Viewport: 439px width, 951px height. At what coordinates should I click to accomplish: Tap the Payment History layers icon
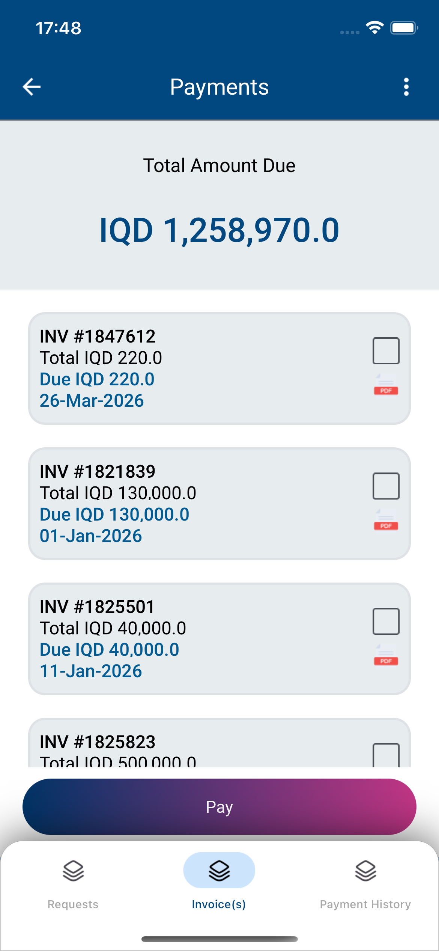[x=365, y=871]
